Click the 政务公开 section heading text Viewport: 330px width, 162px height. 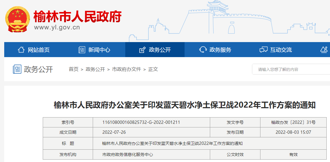pos(39,69)
